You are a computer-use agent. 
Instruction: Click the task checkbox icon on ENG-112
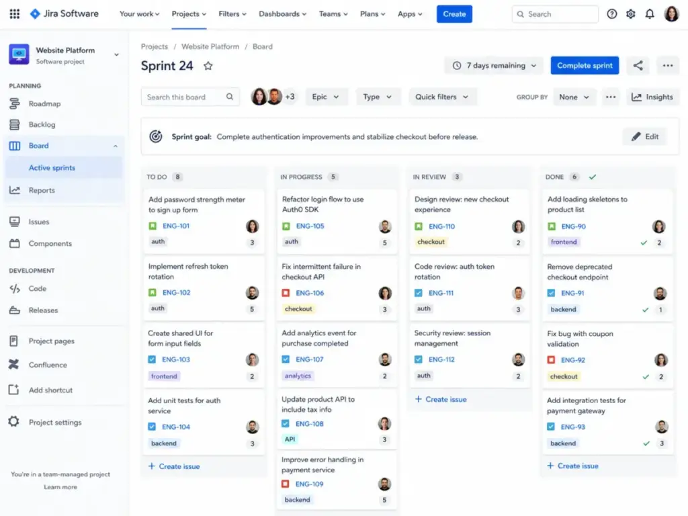coord(418,359)
